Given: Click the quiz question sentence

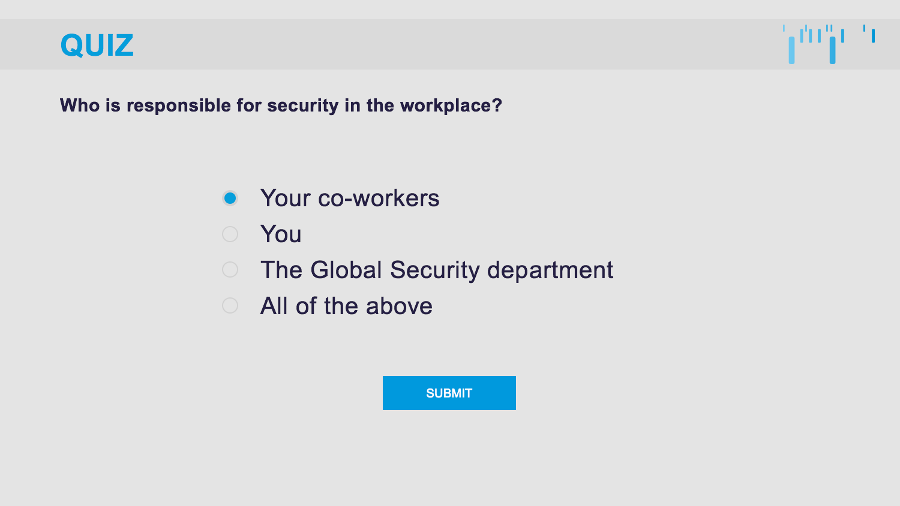Looking at the screenshot, I should tap(281, 106).
